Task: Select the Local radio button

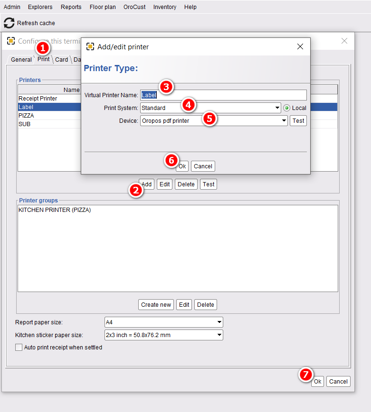Action: (x=286, y=108)
